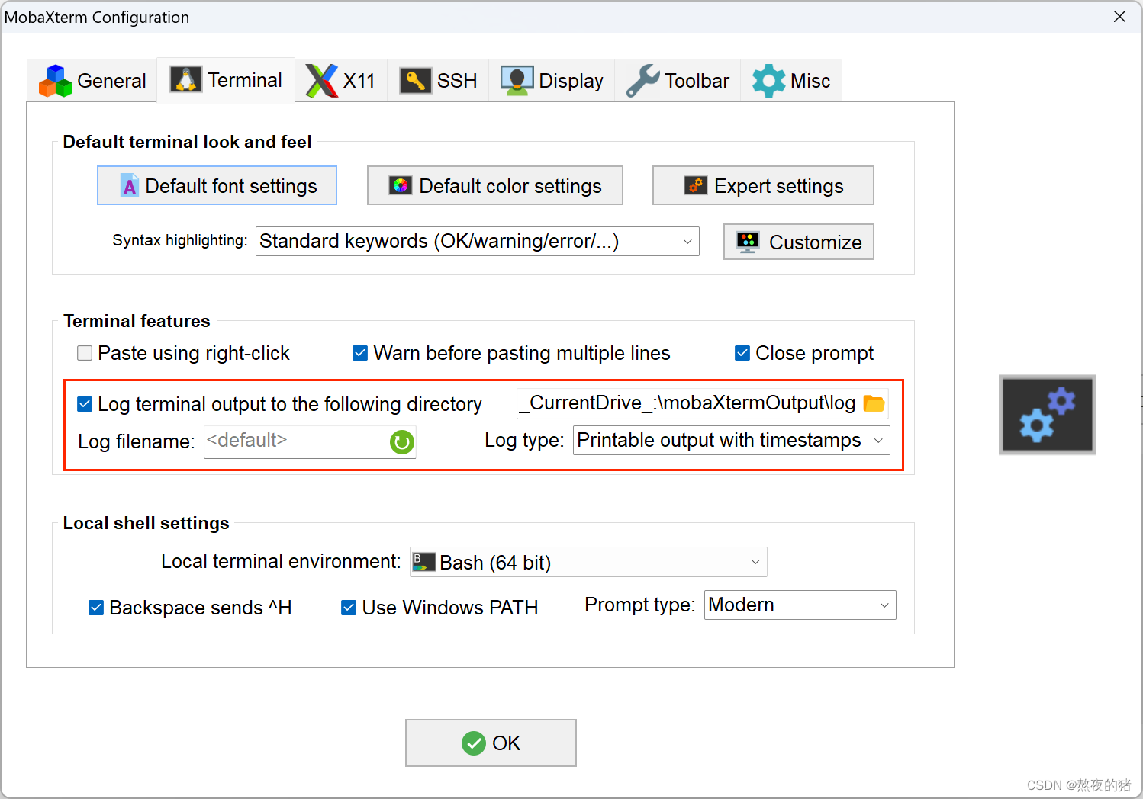1143x799 pixels.
Task: Toggle Warn before pasting multiple lines
Action: [360, 353]
